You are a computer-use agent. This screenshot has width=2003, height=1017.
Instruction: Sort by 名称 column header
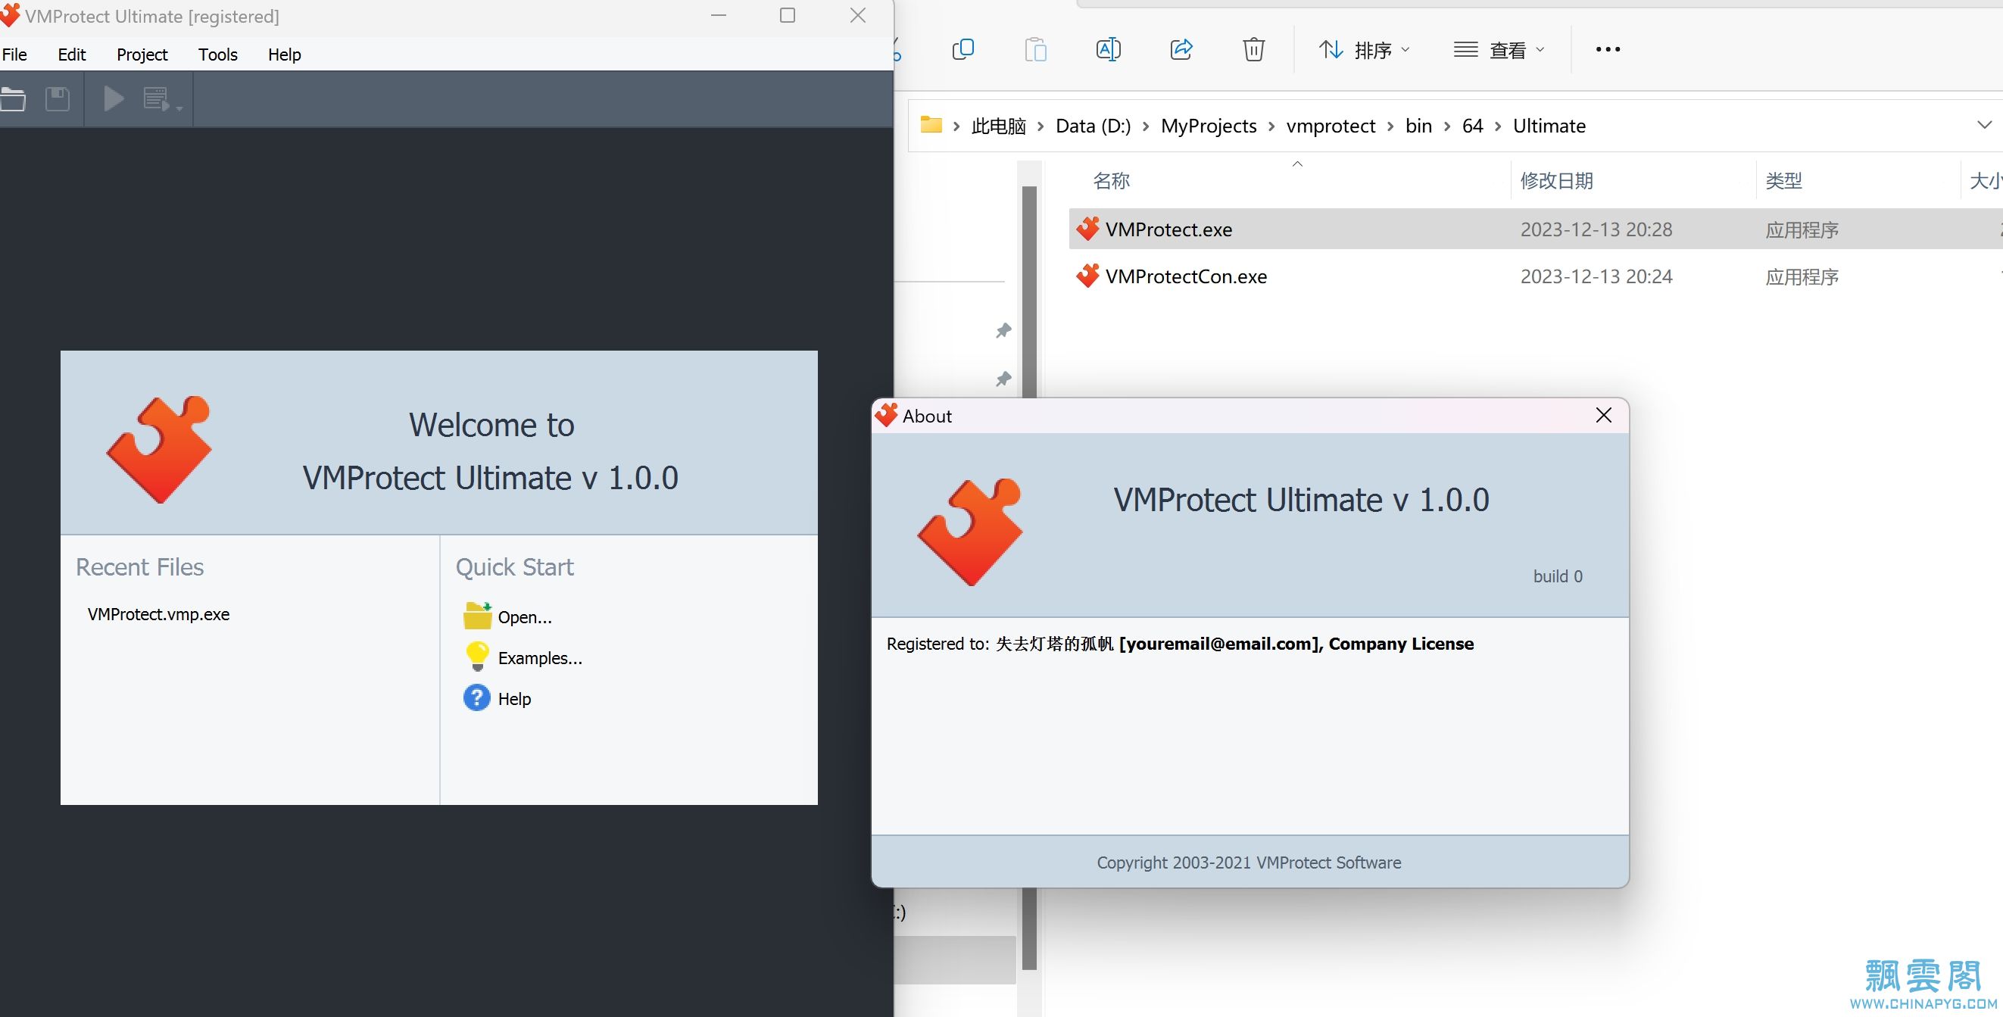pyautogui.click(x=1111, y=180)
